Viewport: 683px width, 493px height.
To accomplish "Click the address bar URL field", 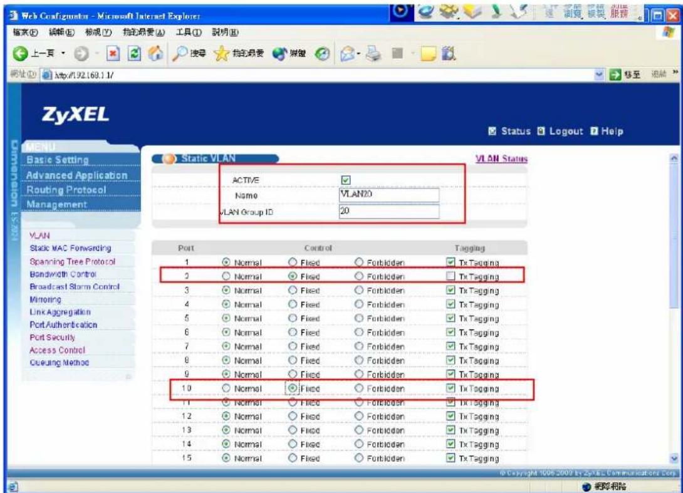I will coord(323,75).
